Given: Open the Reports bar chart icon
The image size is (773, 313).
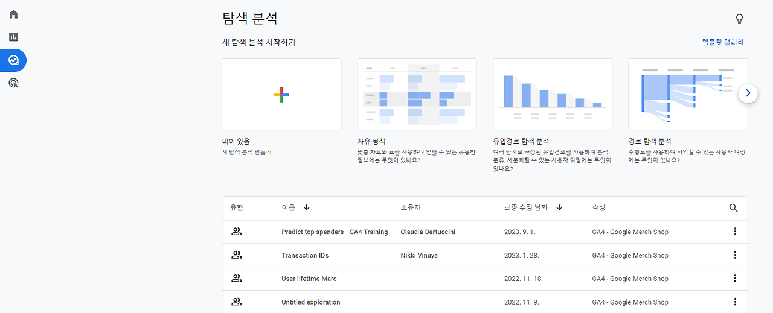Looking at the screenshot, I should pyautogui.click(x=13, y=37).
